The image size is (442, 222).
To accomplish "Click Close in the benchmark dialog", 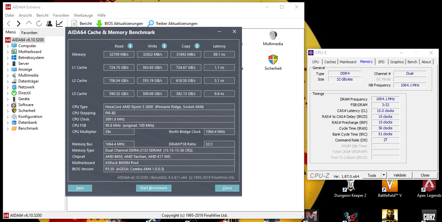I will tap(227, 188).
